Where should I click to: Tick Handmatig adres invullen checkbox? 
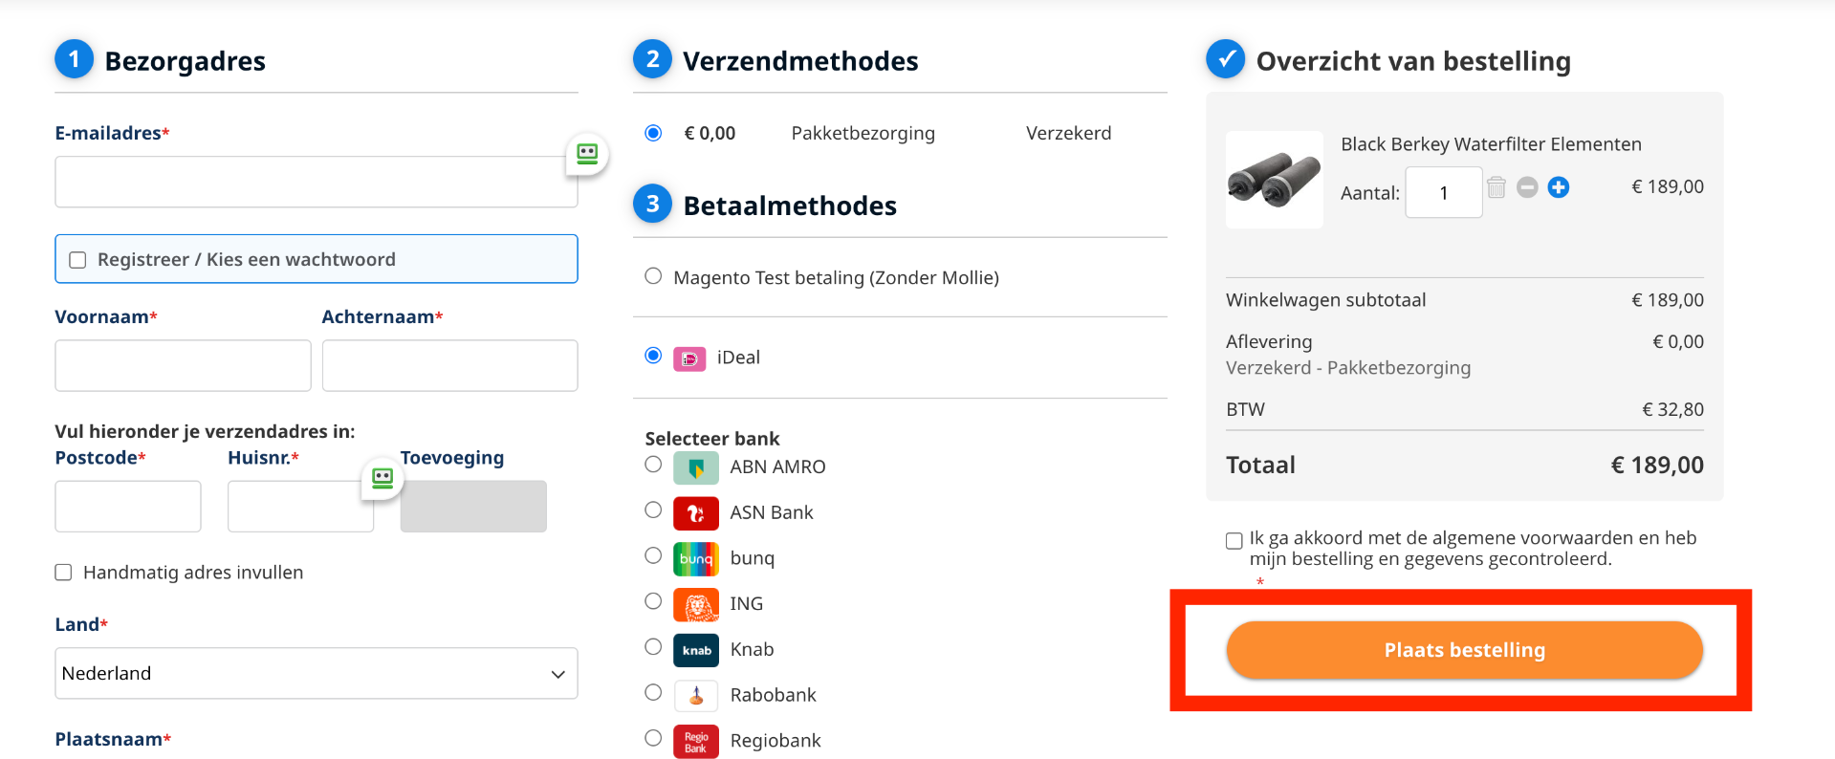tap(64, 573)
